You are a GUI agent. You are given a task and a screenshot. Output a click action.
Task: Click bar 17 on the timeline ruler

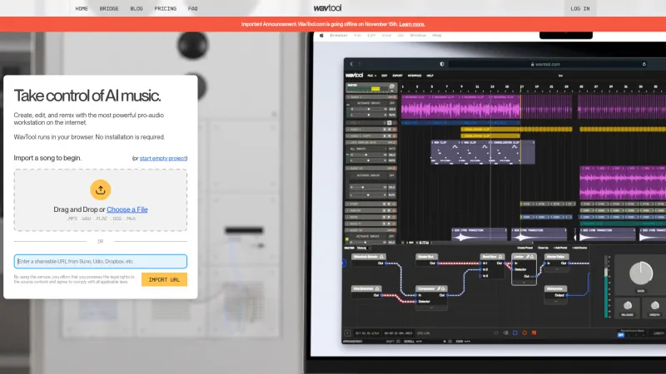click(x=522, y=86)
